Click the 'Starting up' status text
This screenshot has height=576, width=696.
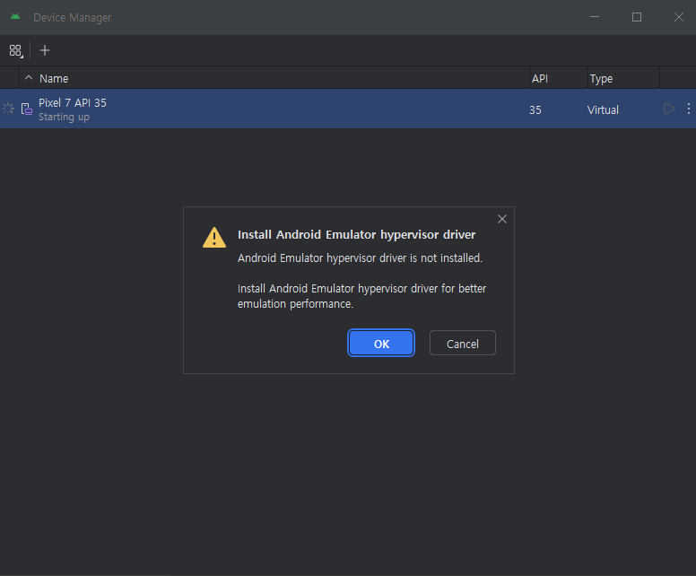click(64, 117)
